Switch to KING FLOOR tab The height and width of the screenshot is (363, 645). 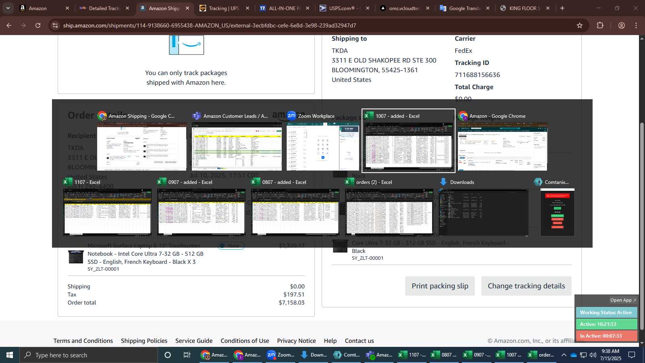pyautogui.click(x=524, y=8)
